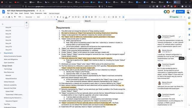Toggle the Firefox sidebar icon
This screenshot has height=108, width=192.
(x=154, y=6)
